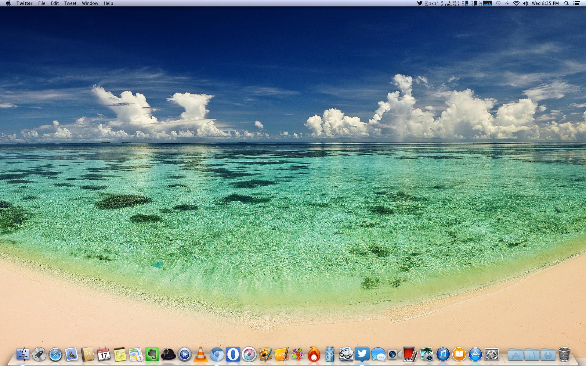Image resolution: width=586 pixels, height=366 pixels.
Task: Open the Tweet menu
Action: (70, 3)
